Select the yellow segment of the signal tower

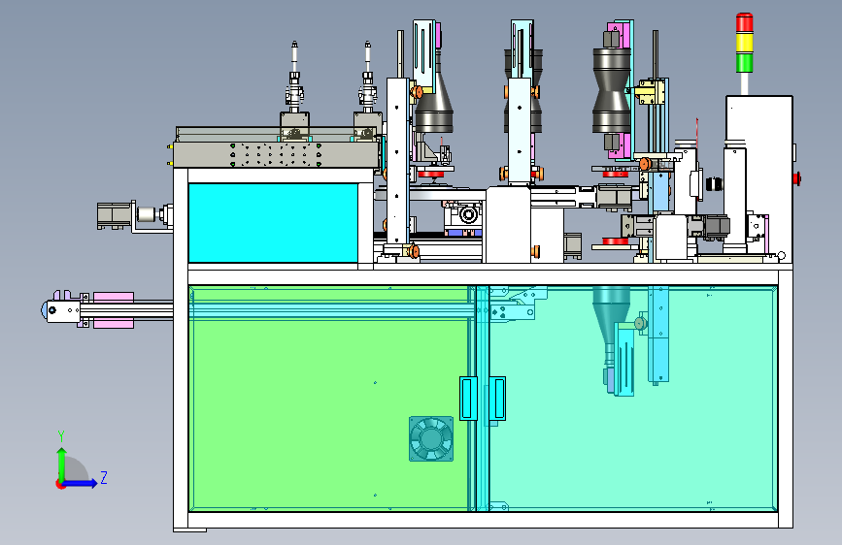click(744, 43)
